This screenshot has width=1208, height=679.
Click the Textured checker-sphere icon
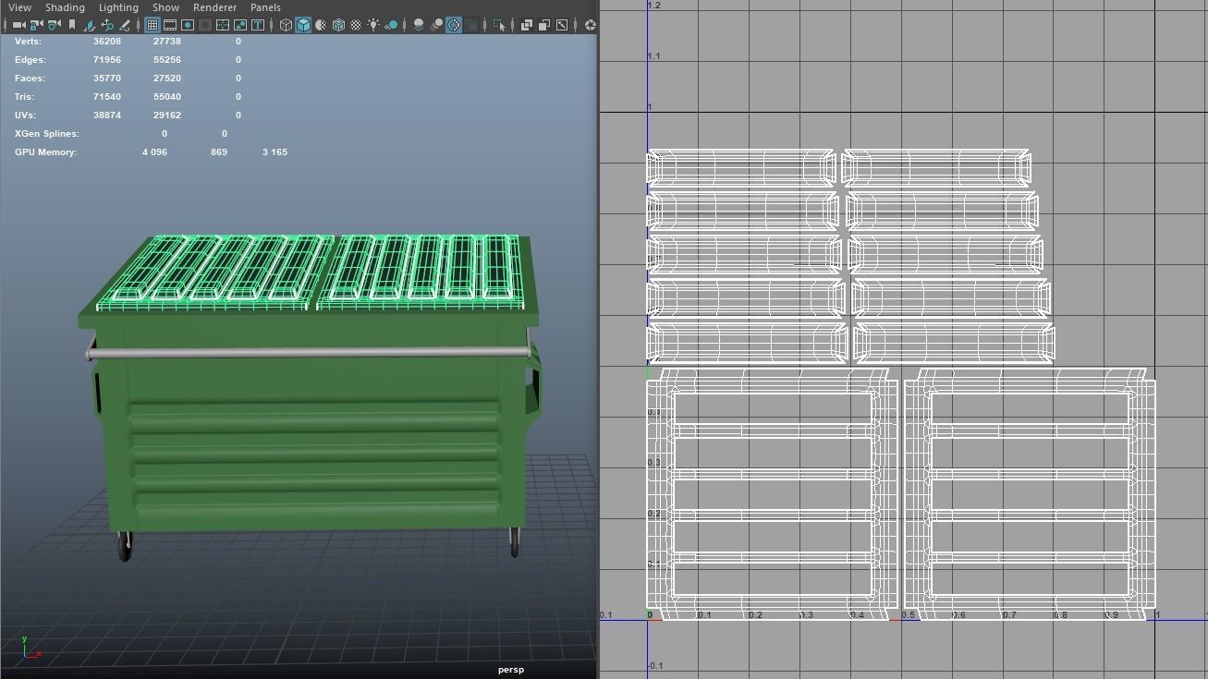tap(356, 25)
